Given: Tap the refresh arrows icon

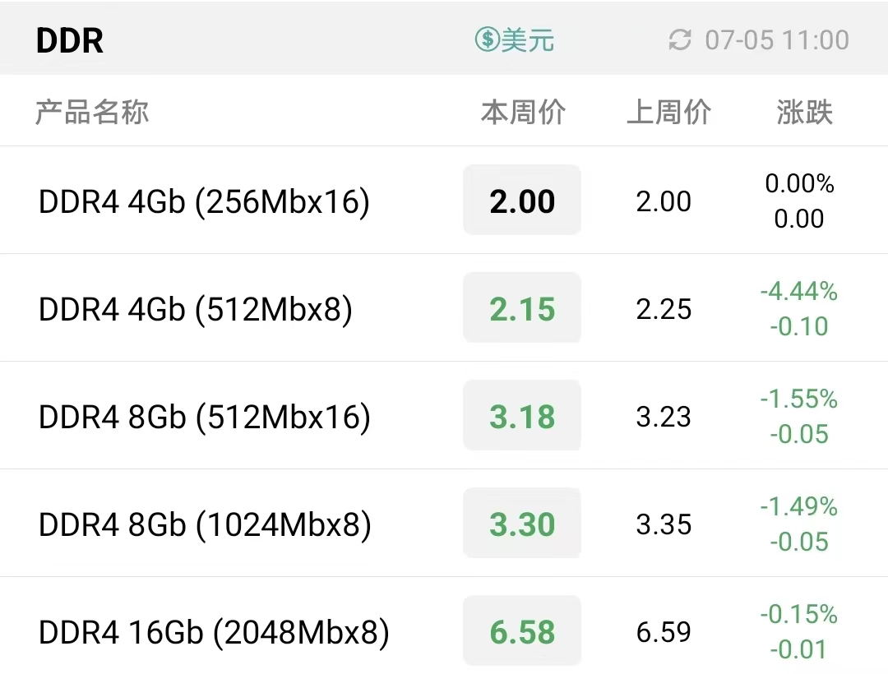Looking at the screenshot, I should 680,39.
